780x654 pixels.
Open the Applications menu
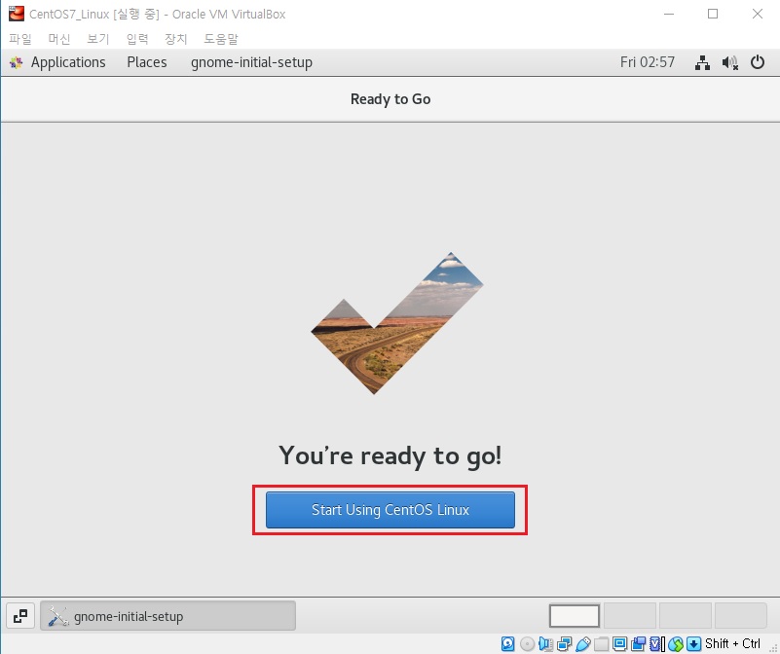click(68, 62)
